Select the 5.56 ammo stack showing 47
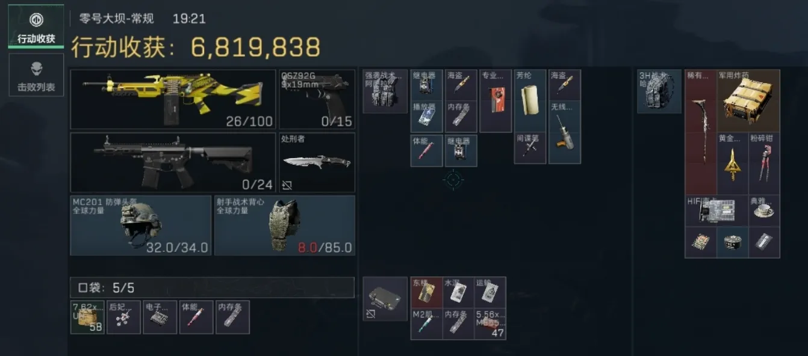Viewport: 808px width, 356px height. [490, 324]
